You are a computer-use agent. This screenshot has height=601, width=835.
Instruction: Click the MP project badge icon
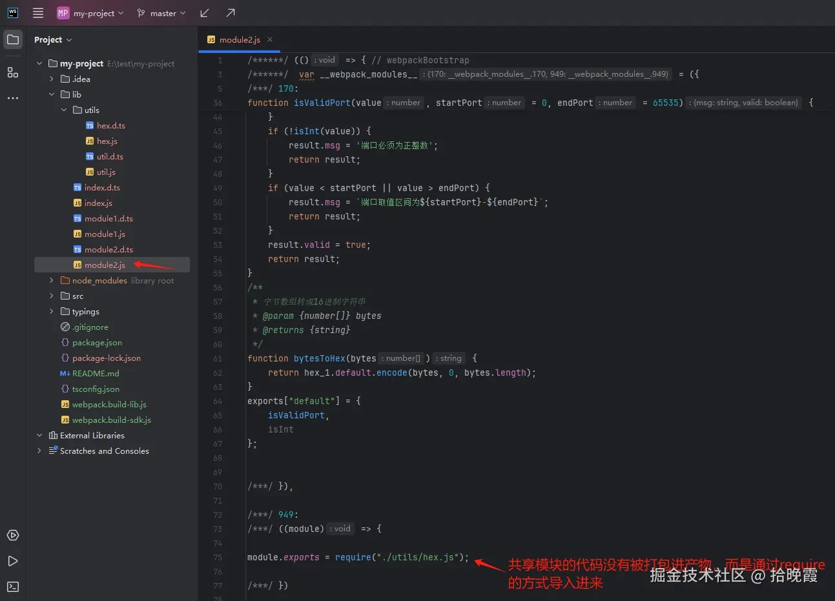click(63, 13)
